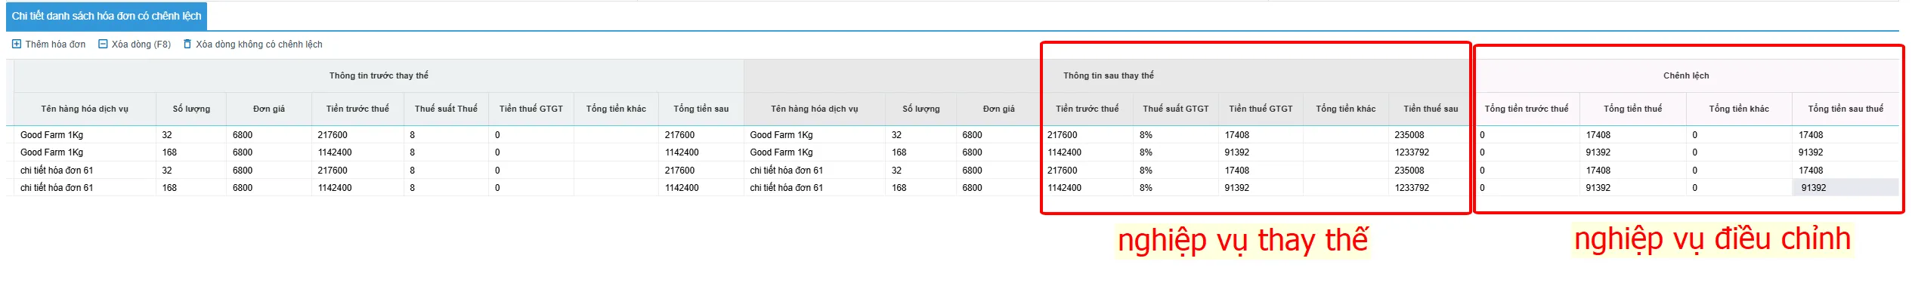Image resolution: width=1912 pixels, height=283 pixels.
Task: Click Tổng tiền khác header under trước thay thế
Action: pyautogui.click(x=616, y=109)
